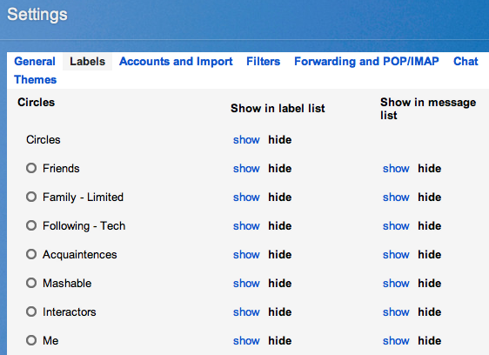Open Accounts and Import tab
Viewport: 489px width, 355px height.
(176, 62)
